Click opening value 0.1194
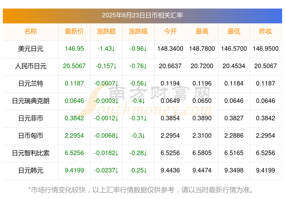 (x=170, y=83)
